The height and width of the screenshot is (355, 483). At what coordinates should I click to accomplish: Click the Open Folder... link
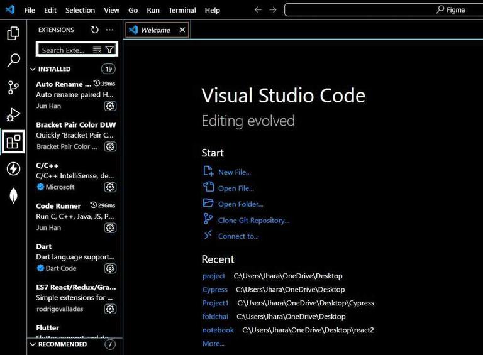(241, 204)
